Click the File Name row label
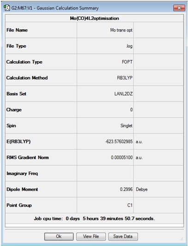Viewport: 188px width, 246px height. pyautogui.click(x=17, y=30)
